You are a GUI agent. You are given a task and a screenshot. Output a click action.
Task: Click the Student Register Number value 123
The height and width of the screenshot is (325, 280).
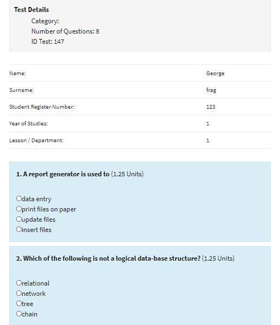[211, 107]
